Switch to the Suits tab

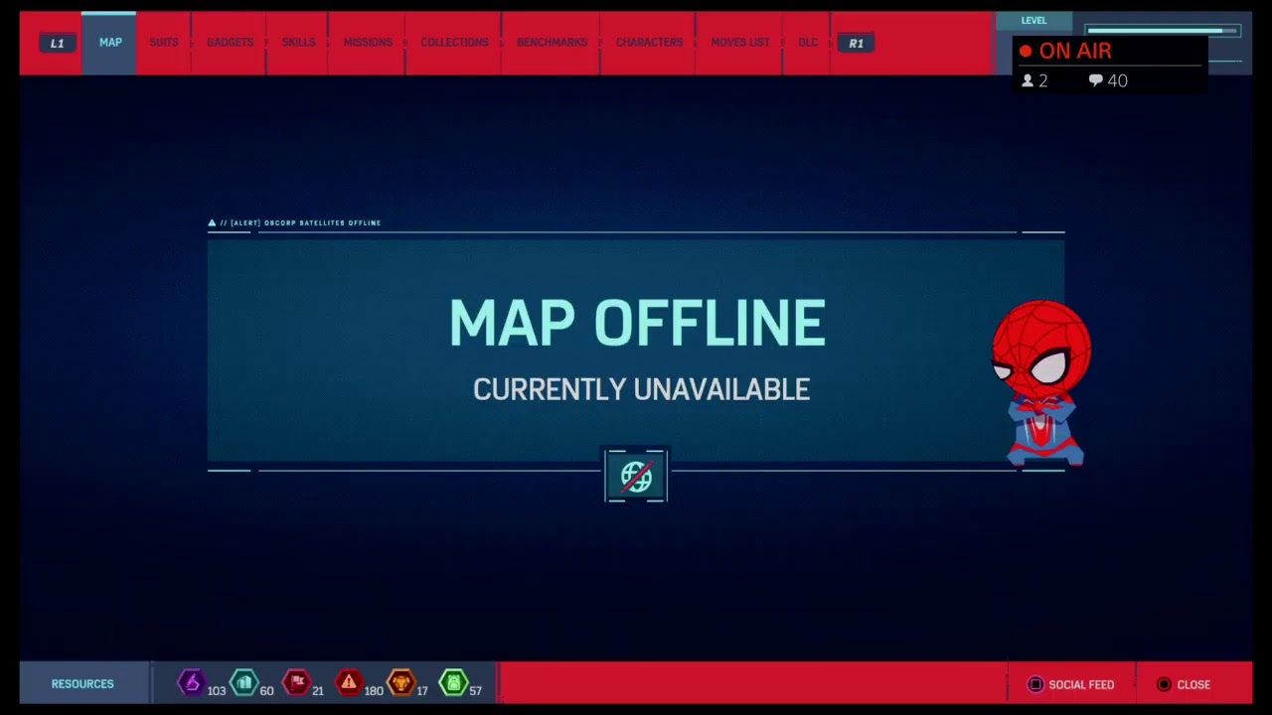164,43
